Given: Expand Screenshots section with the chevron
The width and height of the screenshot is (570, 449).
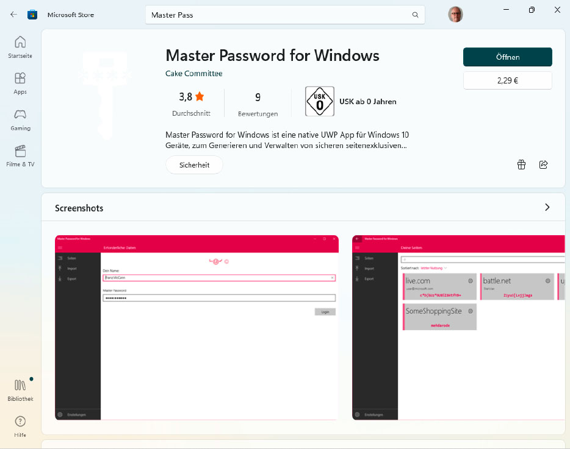Looking at the screenshot, I should tap(547, 207).
